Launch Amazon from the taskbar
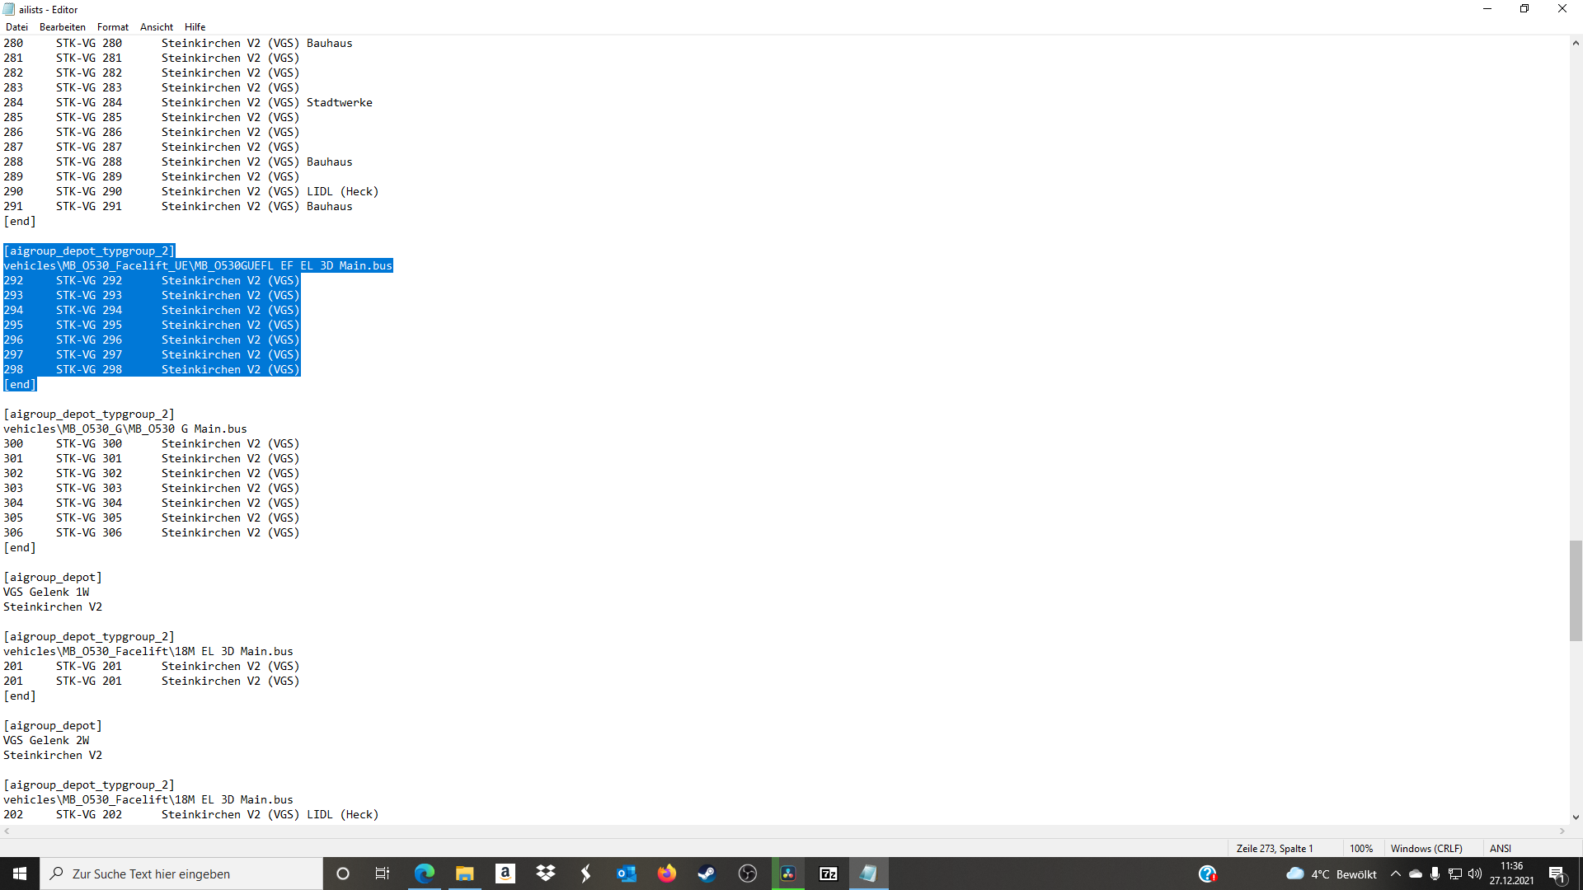This screenshot has height=890, width=1583. [x=505, y=874]
